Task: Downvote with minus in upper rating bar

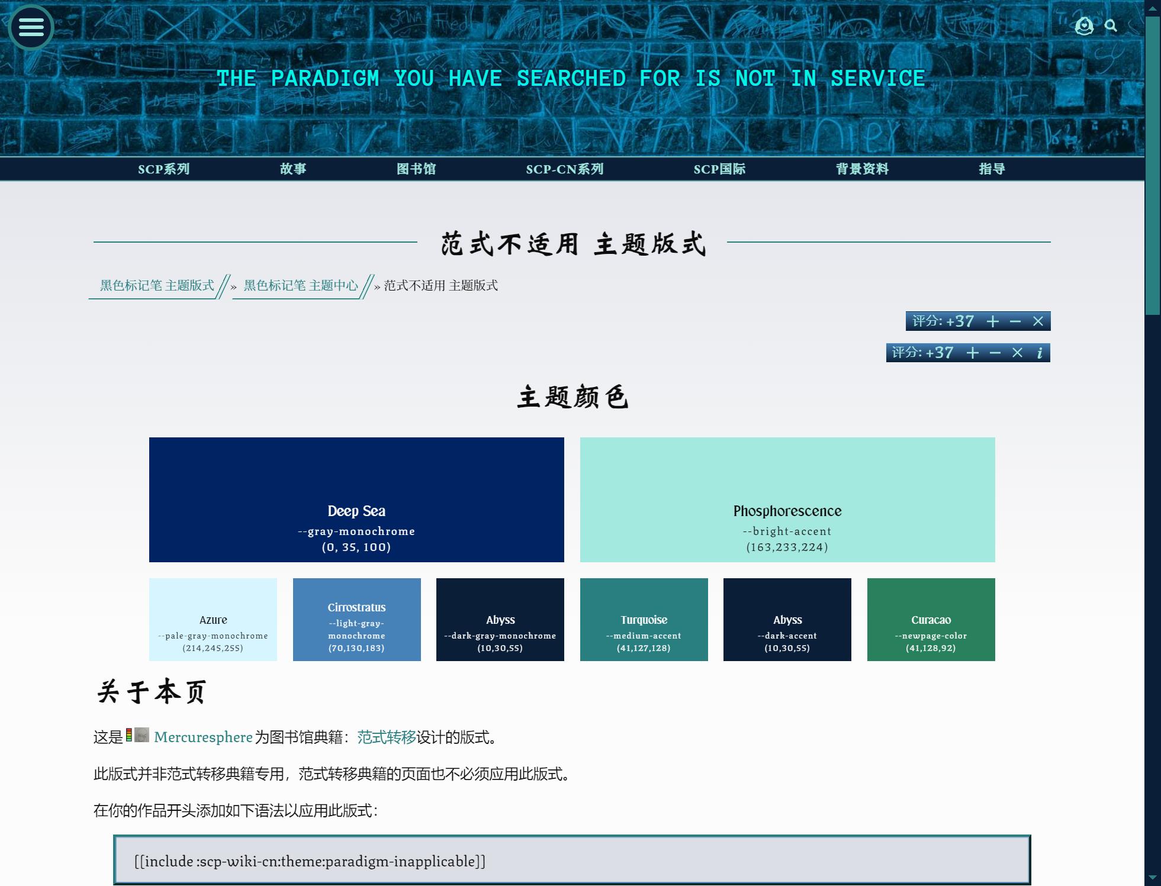Action: click(x=1015, y=321)
